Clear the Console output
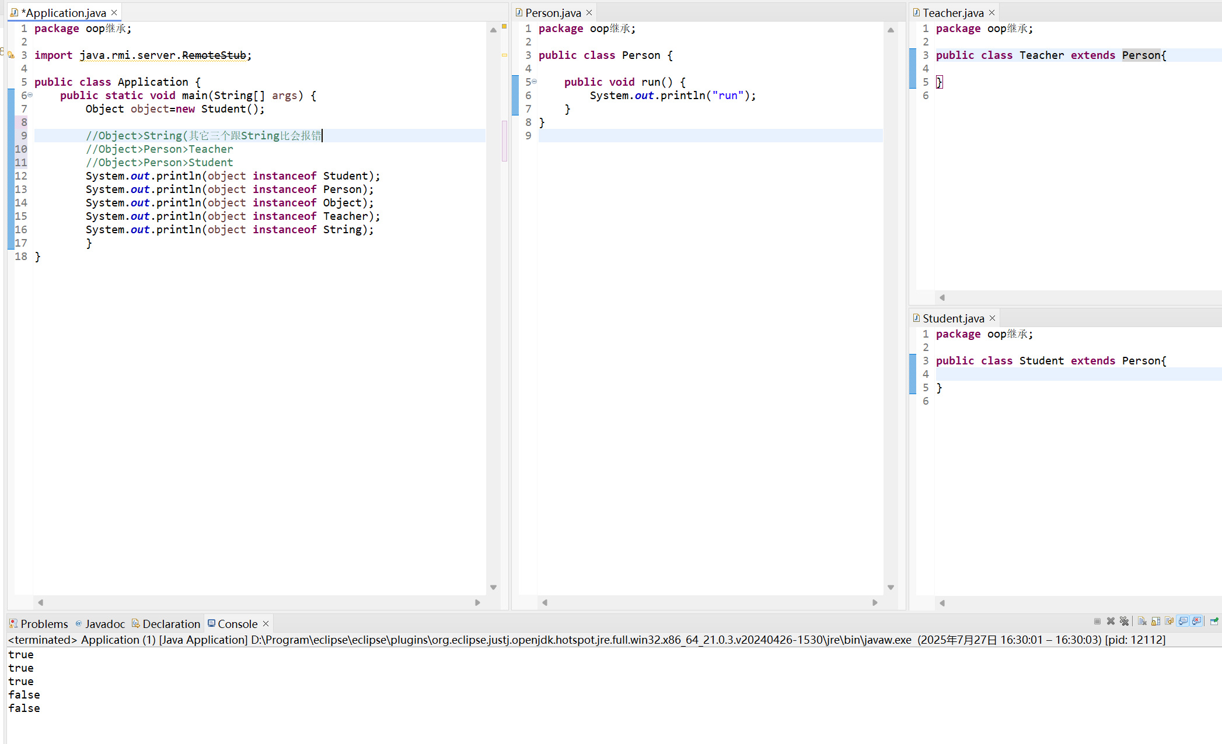 point(1142,622)
